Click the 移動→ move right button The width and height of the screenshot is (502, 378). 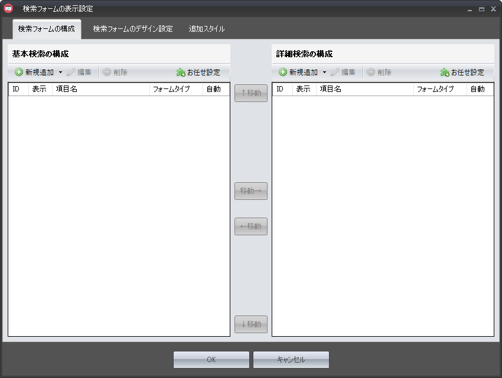pyautogui.click(x=251, y=191)
